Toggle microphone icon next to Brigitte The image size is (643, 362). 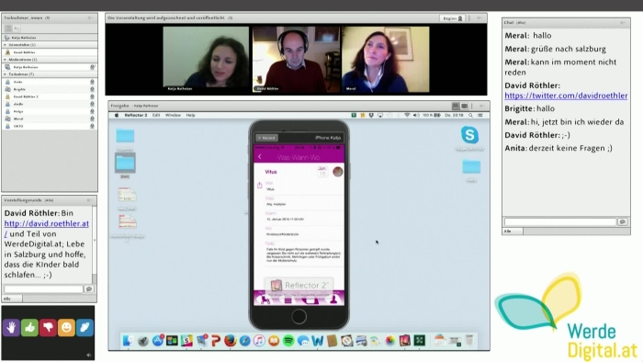(x=92, y=89)
